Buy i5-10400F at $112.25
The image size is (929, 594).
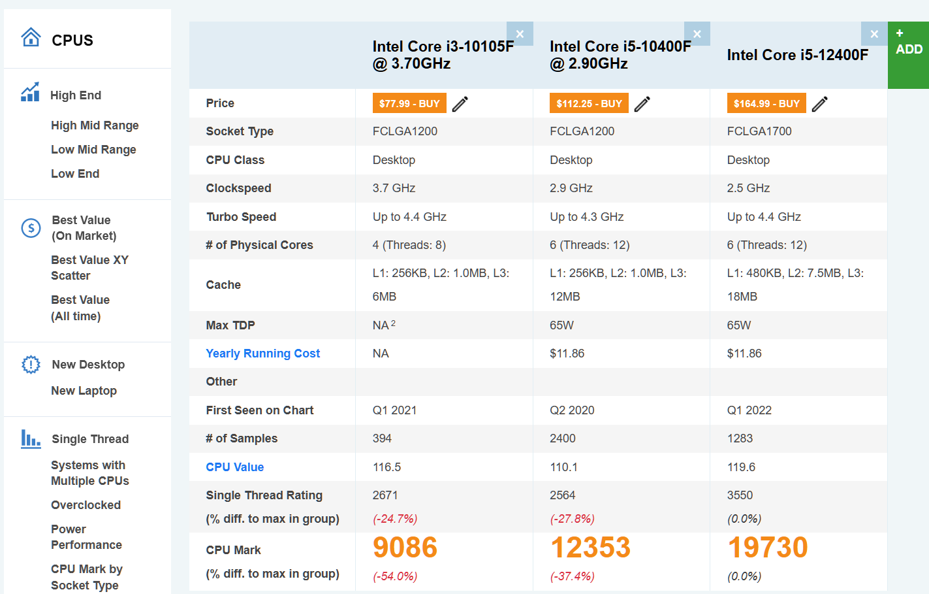point(589,103)
